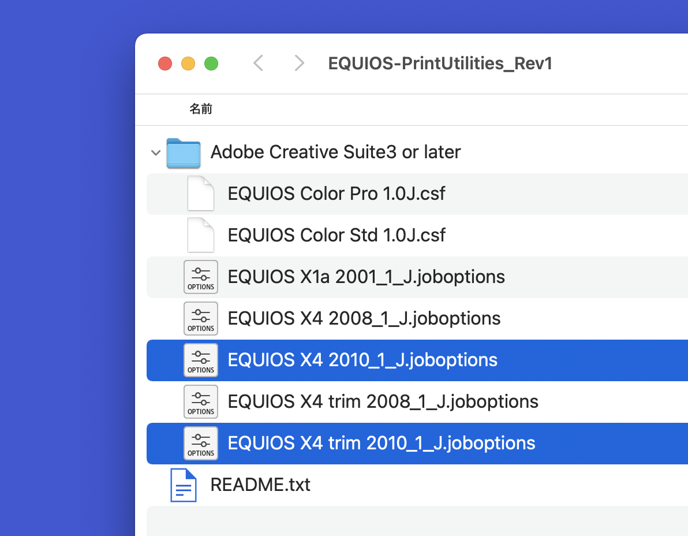Click the OPTIONS icon for EQUIOS X1a 2001_1_J.joboptions

[x=201, y=277]
